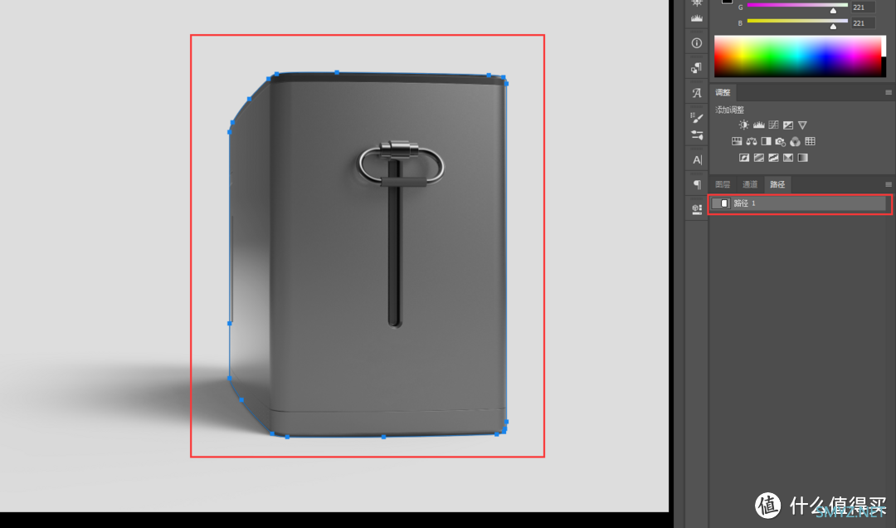896x528 pixels.
Task: Add a Curves adjustment
Action: pos(773,125)
